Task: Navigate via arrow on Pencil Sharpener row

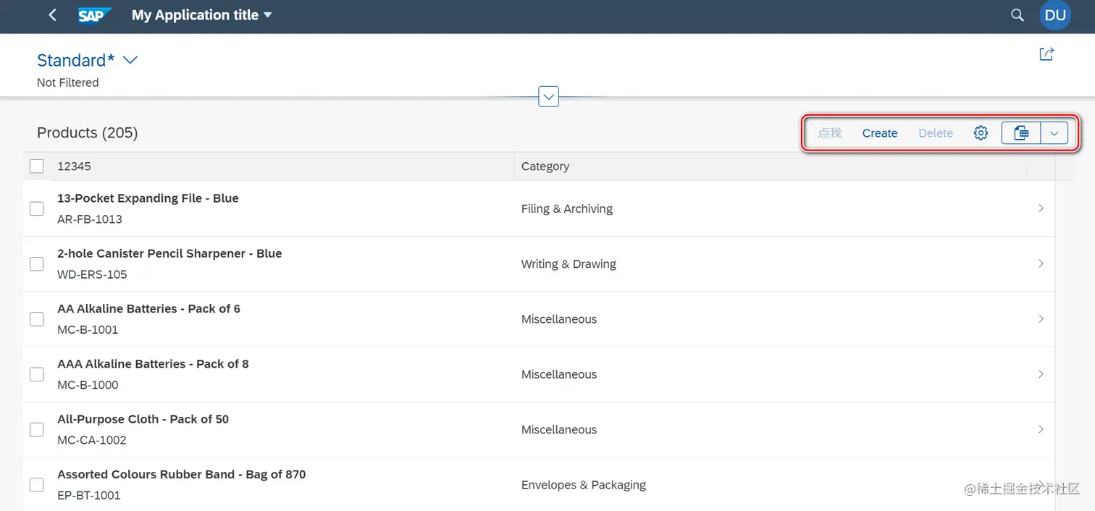Action: click(x=1041, y=263)
